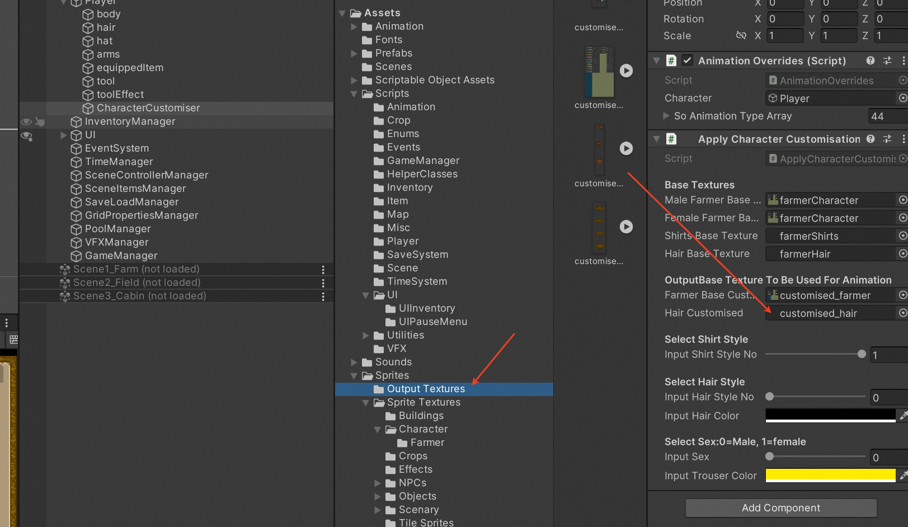Open Animation Overrides help reference icon
The width and height of the screenshot is (908, 527).
871,60
